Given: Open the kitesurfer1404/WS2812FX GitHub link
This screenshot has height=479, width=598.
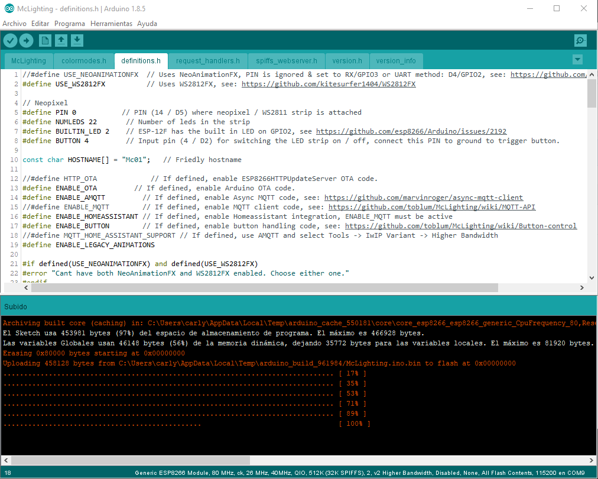Looking at the screenshot, I should tap(329, 84).
